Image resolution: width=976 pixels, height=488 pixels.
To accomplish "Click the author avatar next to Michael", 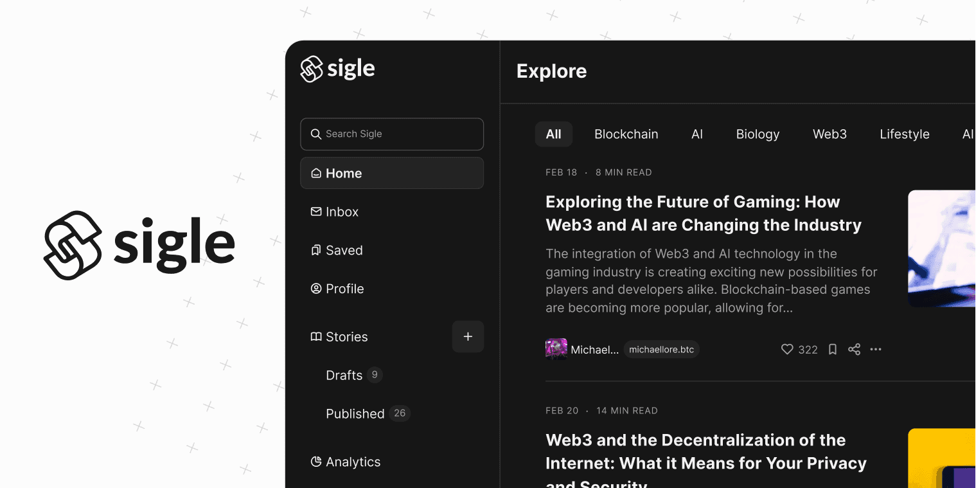I will pos(556,349).
